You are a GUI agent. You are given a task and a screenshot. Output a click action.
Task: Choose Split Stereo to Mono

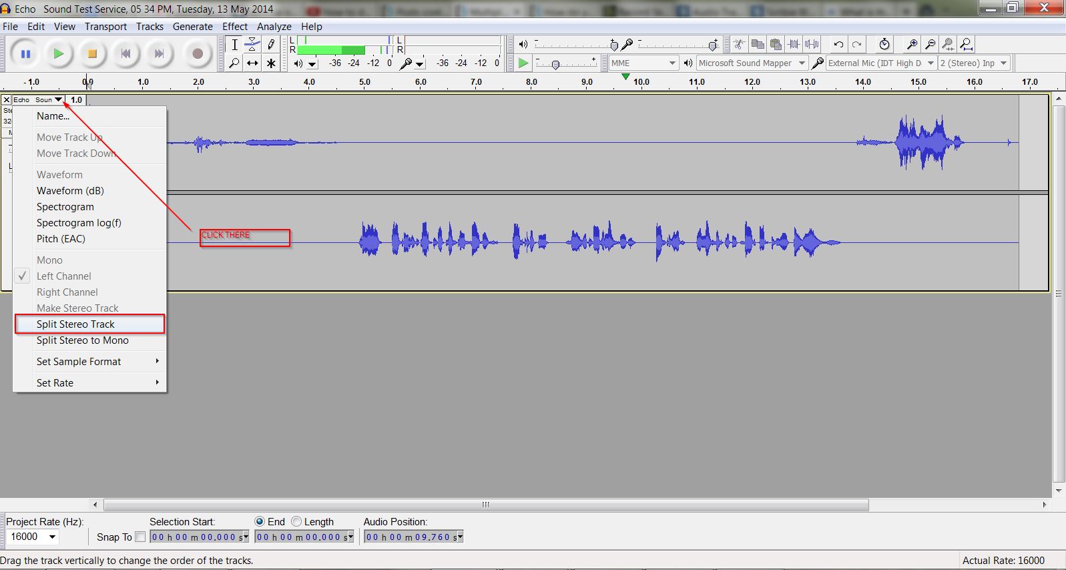click(x=89, y=340)
